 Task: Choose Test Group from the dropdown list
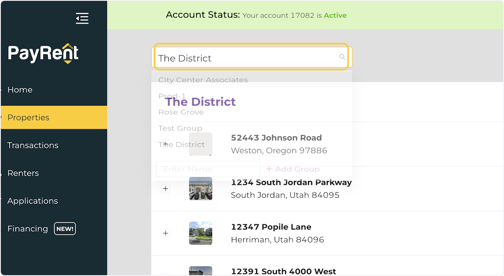180,128
